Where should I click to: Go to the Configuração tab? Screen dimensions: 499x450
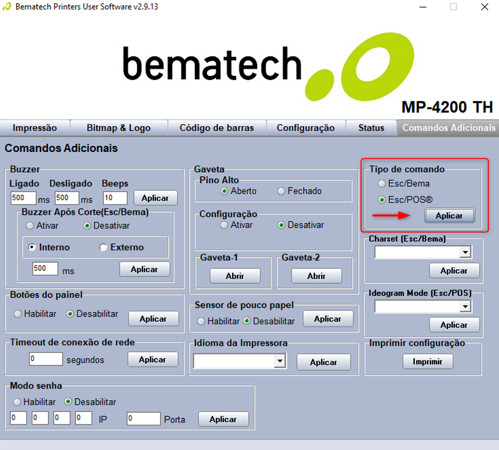(x=305, y=128)
